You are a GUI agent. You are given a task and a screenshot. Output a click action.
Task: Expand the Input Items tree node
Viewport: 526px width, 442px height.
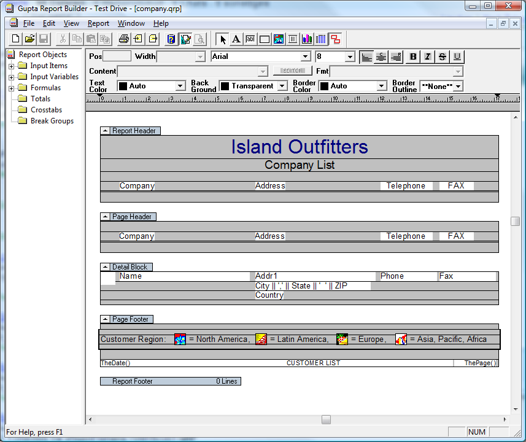(x=12, y=66)
